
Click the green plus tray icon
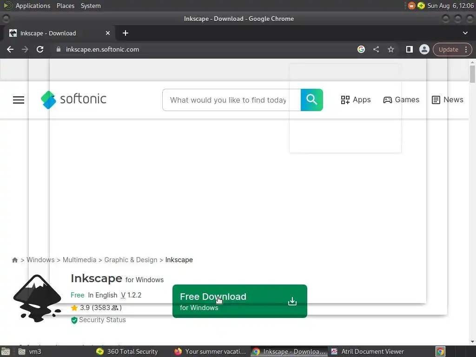pos(421,6)
